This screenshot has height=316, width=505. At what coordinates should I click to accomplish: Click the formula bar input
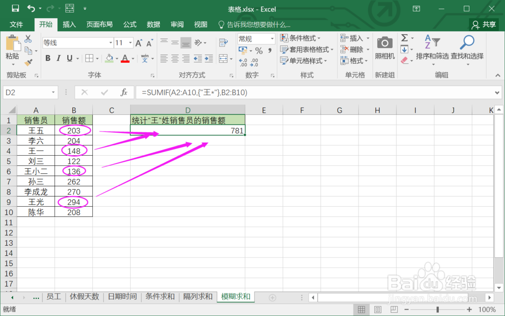316,93
